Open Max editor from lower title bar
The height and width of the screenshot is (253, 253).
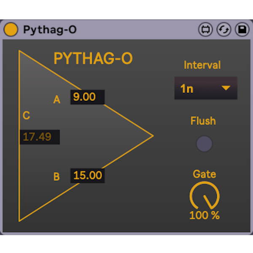tap(205, 30)
